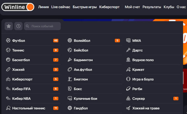Click the Бадминтон shuttlecock icon
Image resolution: width=187 pixels, height=114 pixels.
click(70, 60)
